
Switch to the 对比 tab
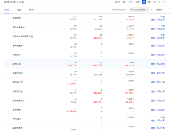click(x=19, y=10)
